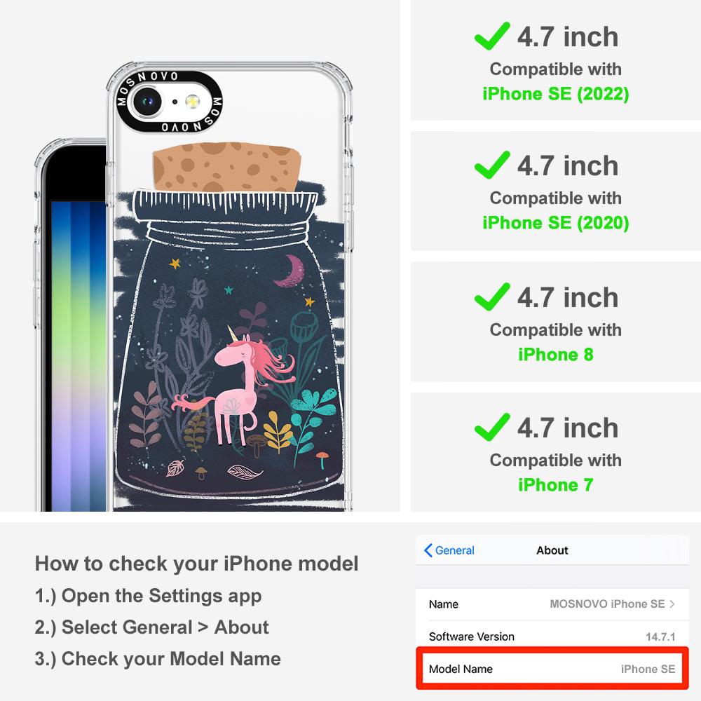Image resolution: width=701 pixels, height=701 pixels.
Task: Open the Name row chevron for MOSNOVO iPhone SE
Action: [672, 604]
